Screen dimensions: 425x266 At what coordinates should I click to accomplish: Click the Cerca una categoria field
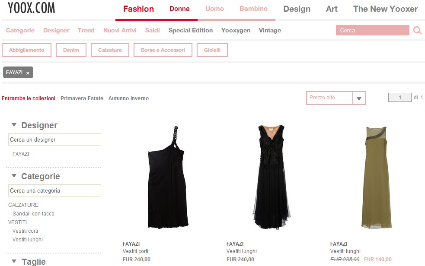point(55,190)
